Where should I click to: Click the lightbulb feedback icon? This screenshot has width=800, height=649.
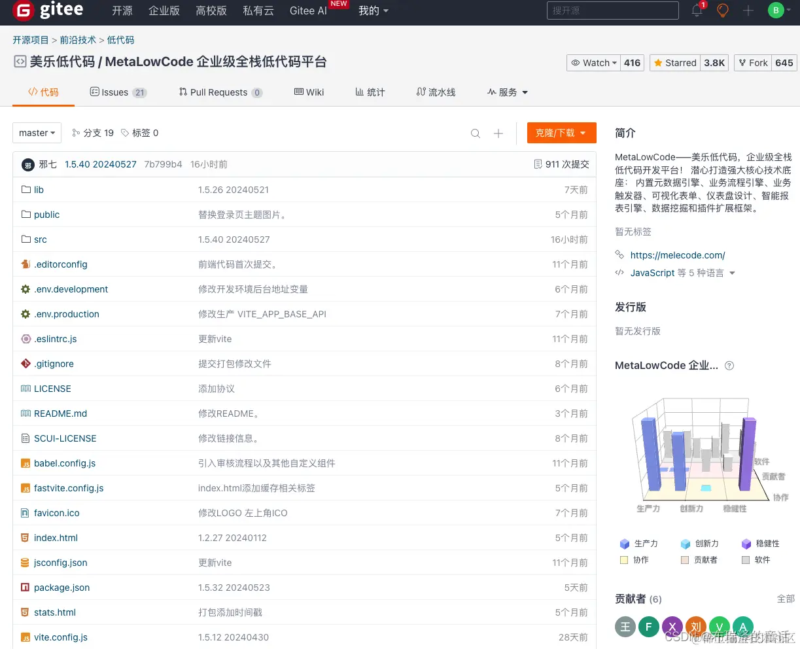(722, 11)
